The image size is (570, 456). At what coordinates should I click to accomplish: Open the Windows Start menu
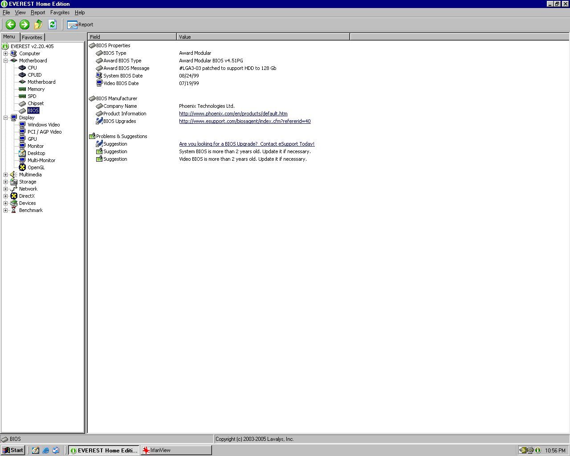(13, 450)
